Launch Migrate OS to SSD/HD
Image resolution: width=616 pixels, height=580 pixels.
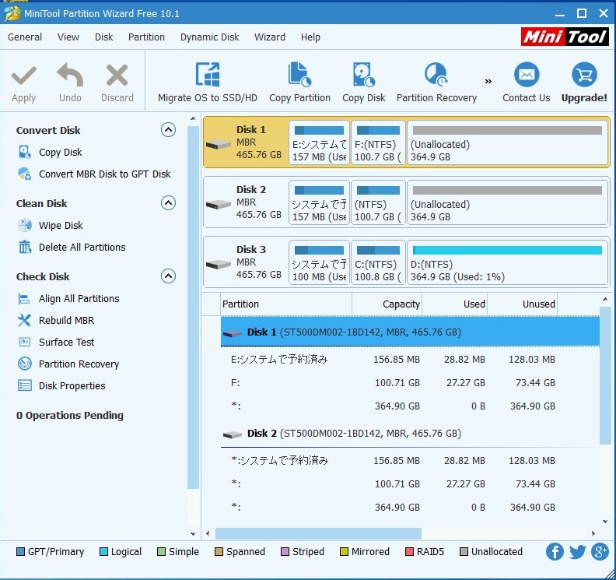208,83
